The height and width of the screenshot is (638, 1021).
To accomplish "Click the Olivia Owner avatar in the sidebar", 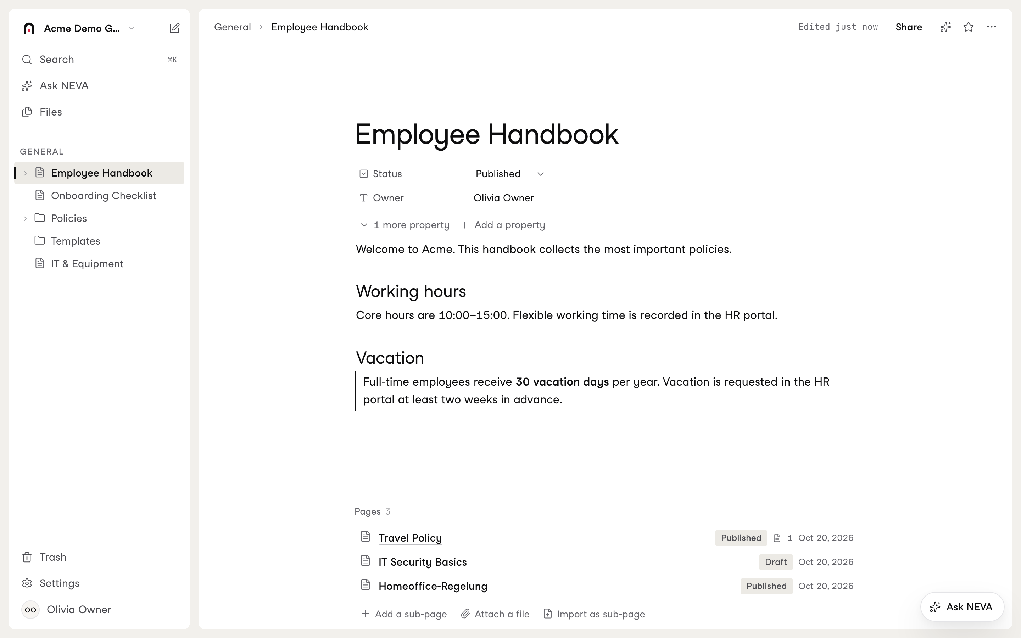I will tap(30, 609).
